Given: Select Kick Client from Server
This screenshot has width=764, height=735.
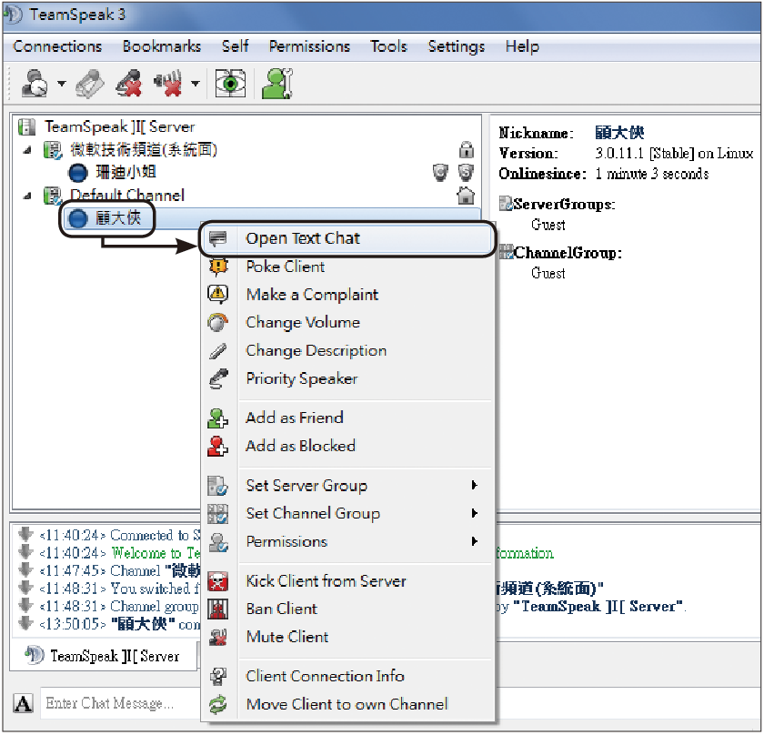Looking at the screenshot, I should tap(347, 581).
